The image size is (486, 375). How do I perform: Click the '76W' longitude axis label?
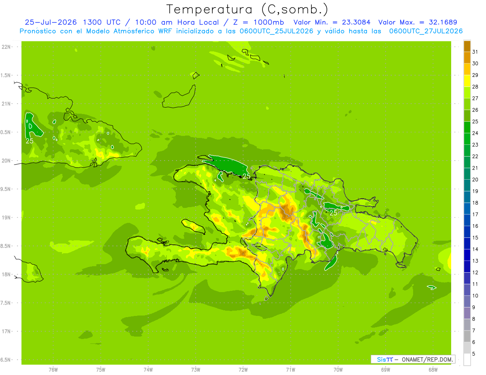(53, 370)
